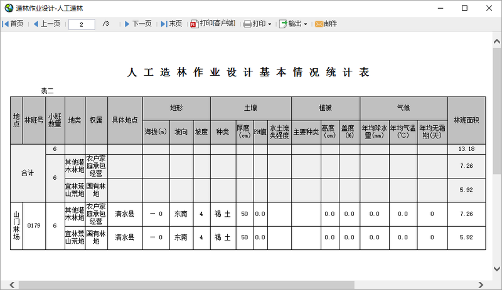Click the 山门林场 location cell
502x290 pixels.
pos(16,225)
